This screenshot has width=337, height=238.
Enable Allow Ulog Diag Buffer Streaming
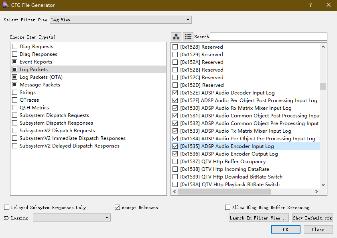tap(228, 207)
